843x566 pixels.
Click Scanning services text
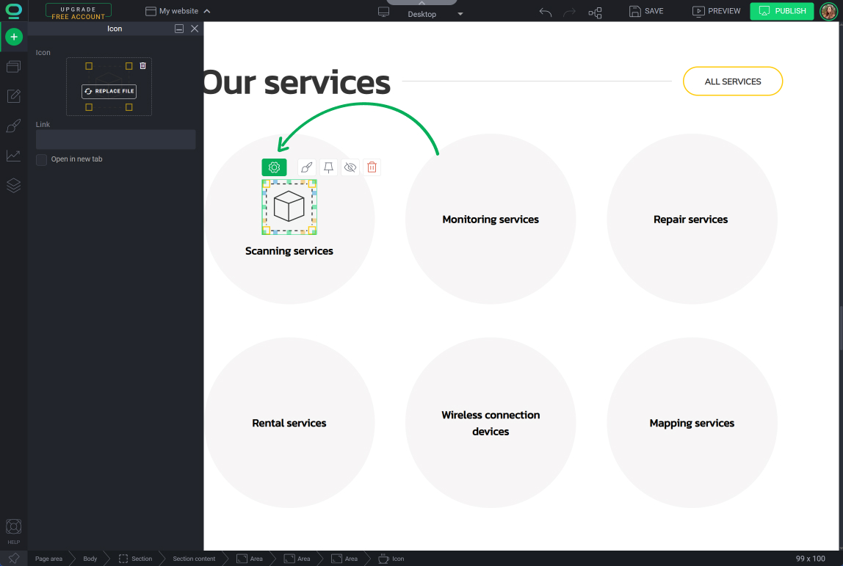[289, 251]
